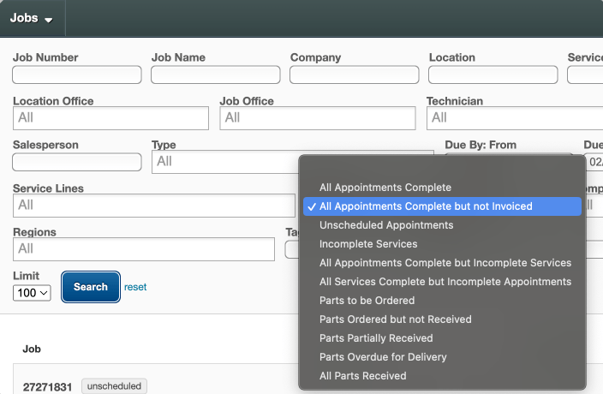Choose Parts Overdue for Delivery
The width and height of the screenshot is (603, 394).
(383, 357)
